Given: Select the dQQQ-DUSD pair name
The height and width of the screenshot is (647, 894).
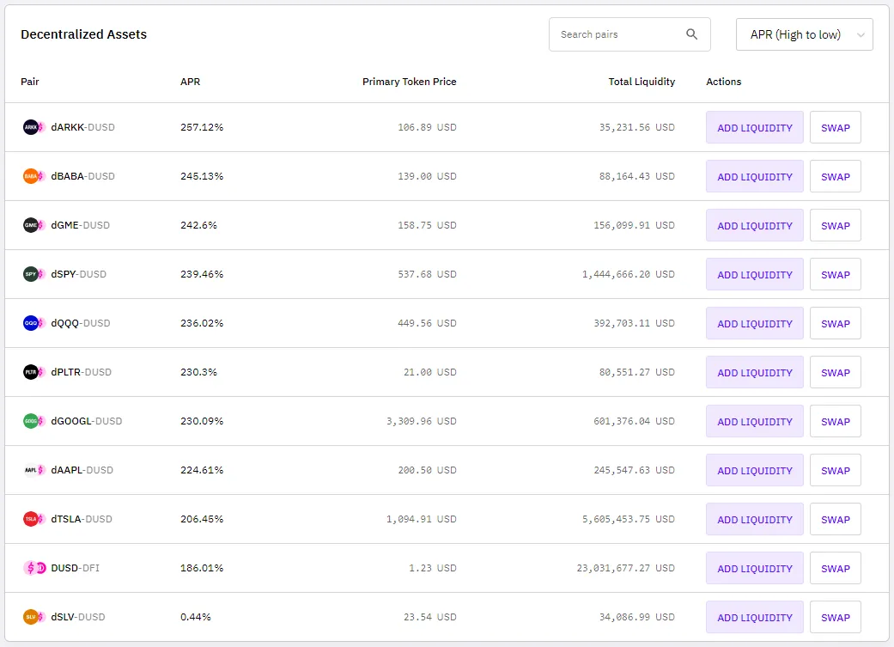Looking at the screenshot, I should point(81,323).
